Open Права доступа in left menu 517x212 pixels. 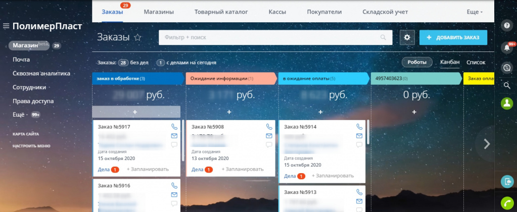click(x=33, y=101)
